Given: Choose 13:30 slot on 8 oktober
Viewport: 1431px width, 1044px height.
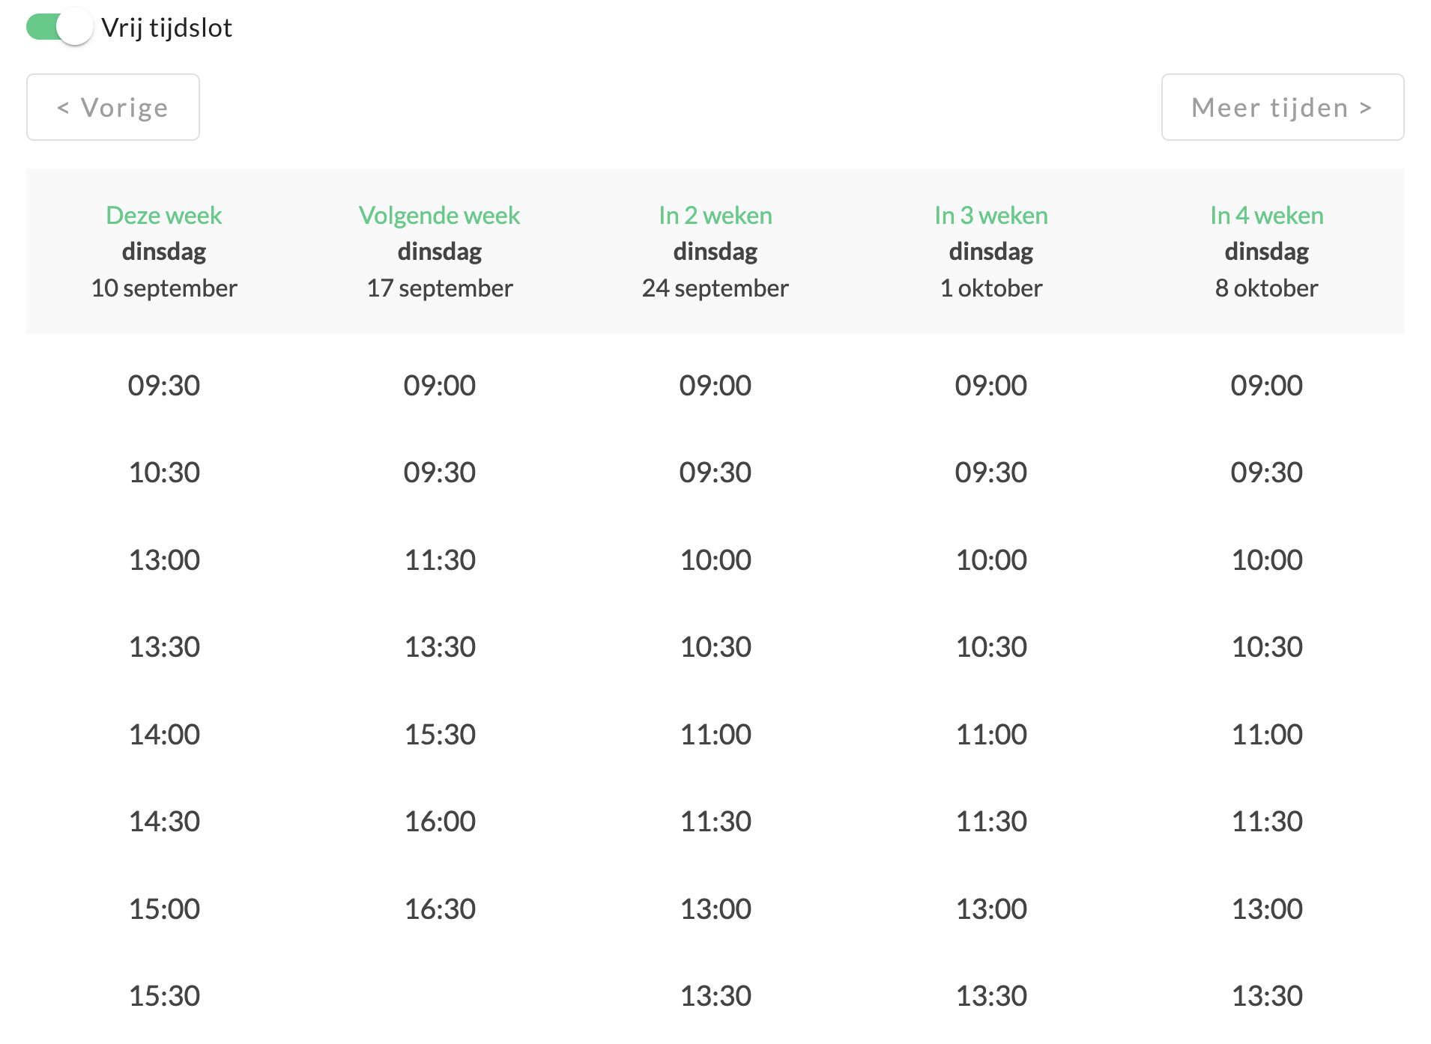Looking at the screenshot, I should tap(1267, 996).
